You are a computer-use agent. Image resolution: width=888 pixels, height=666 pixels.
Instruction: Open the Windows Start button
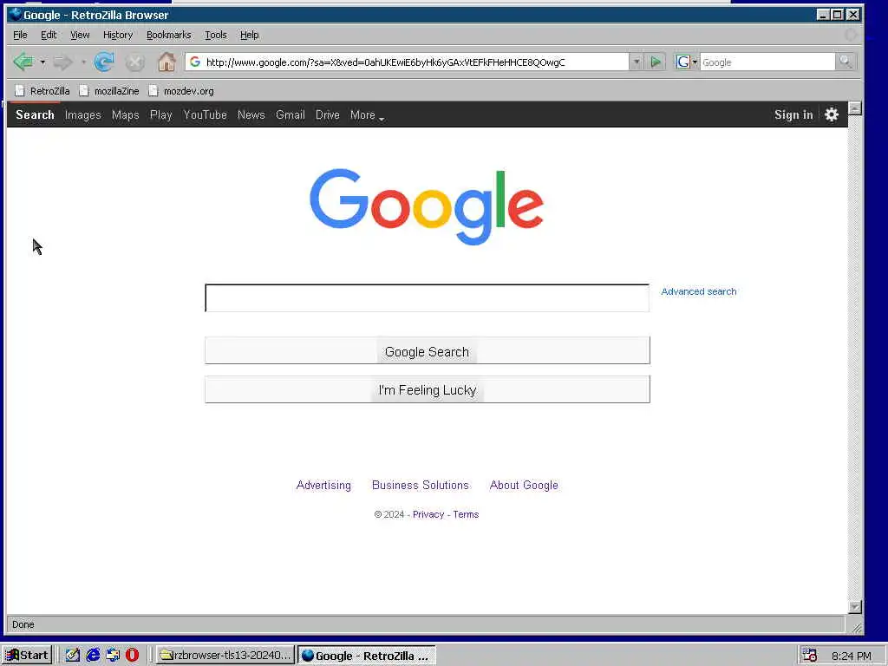point(27,656)
